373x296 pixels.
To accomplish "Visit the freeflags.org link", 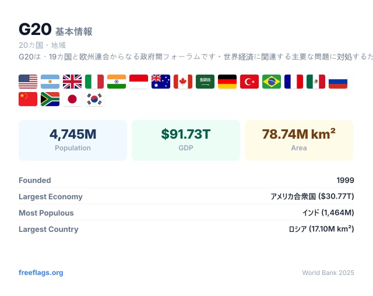I will 41,273.
